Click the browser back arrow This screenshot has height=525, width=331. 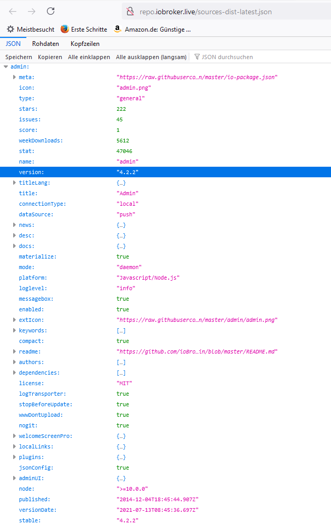pyautogui.click(x=13, y=12)
